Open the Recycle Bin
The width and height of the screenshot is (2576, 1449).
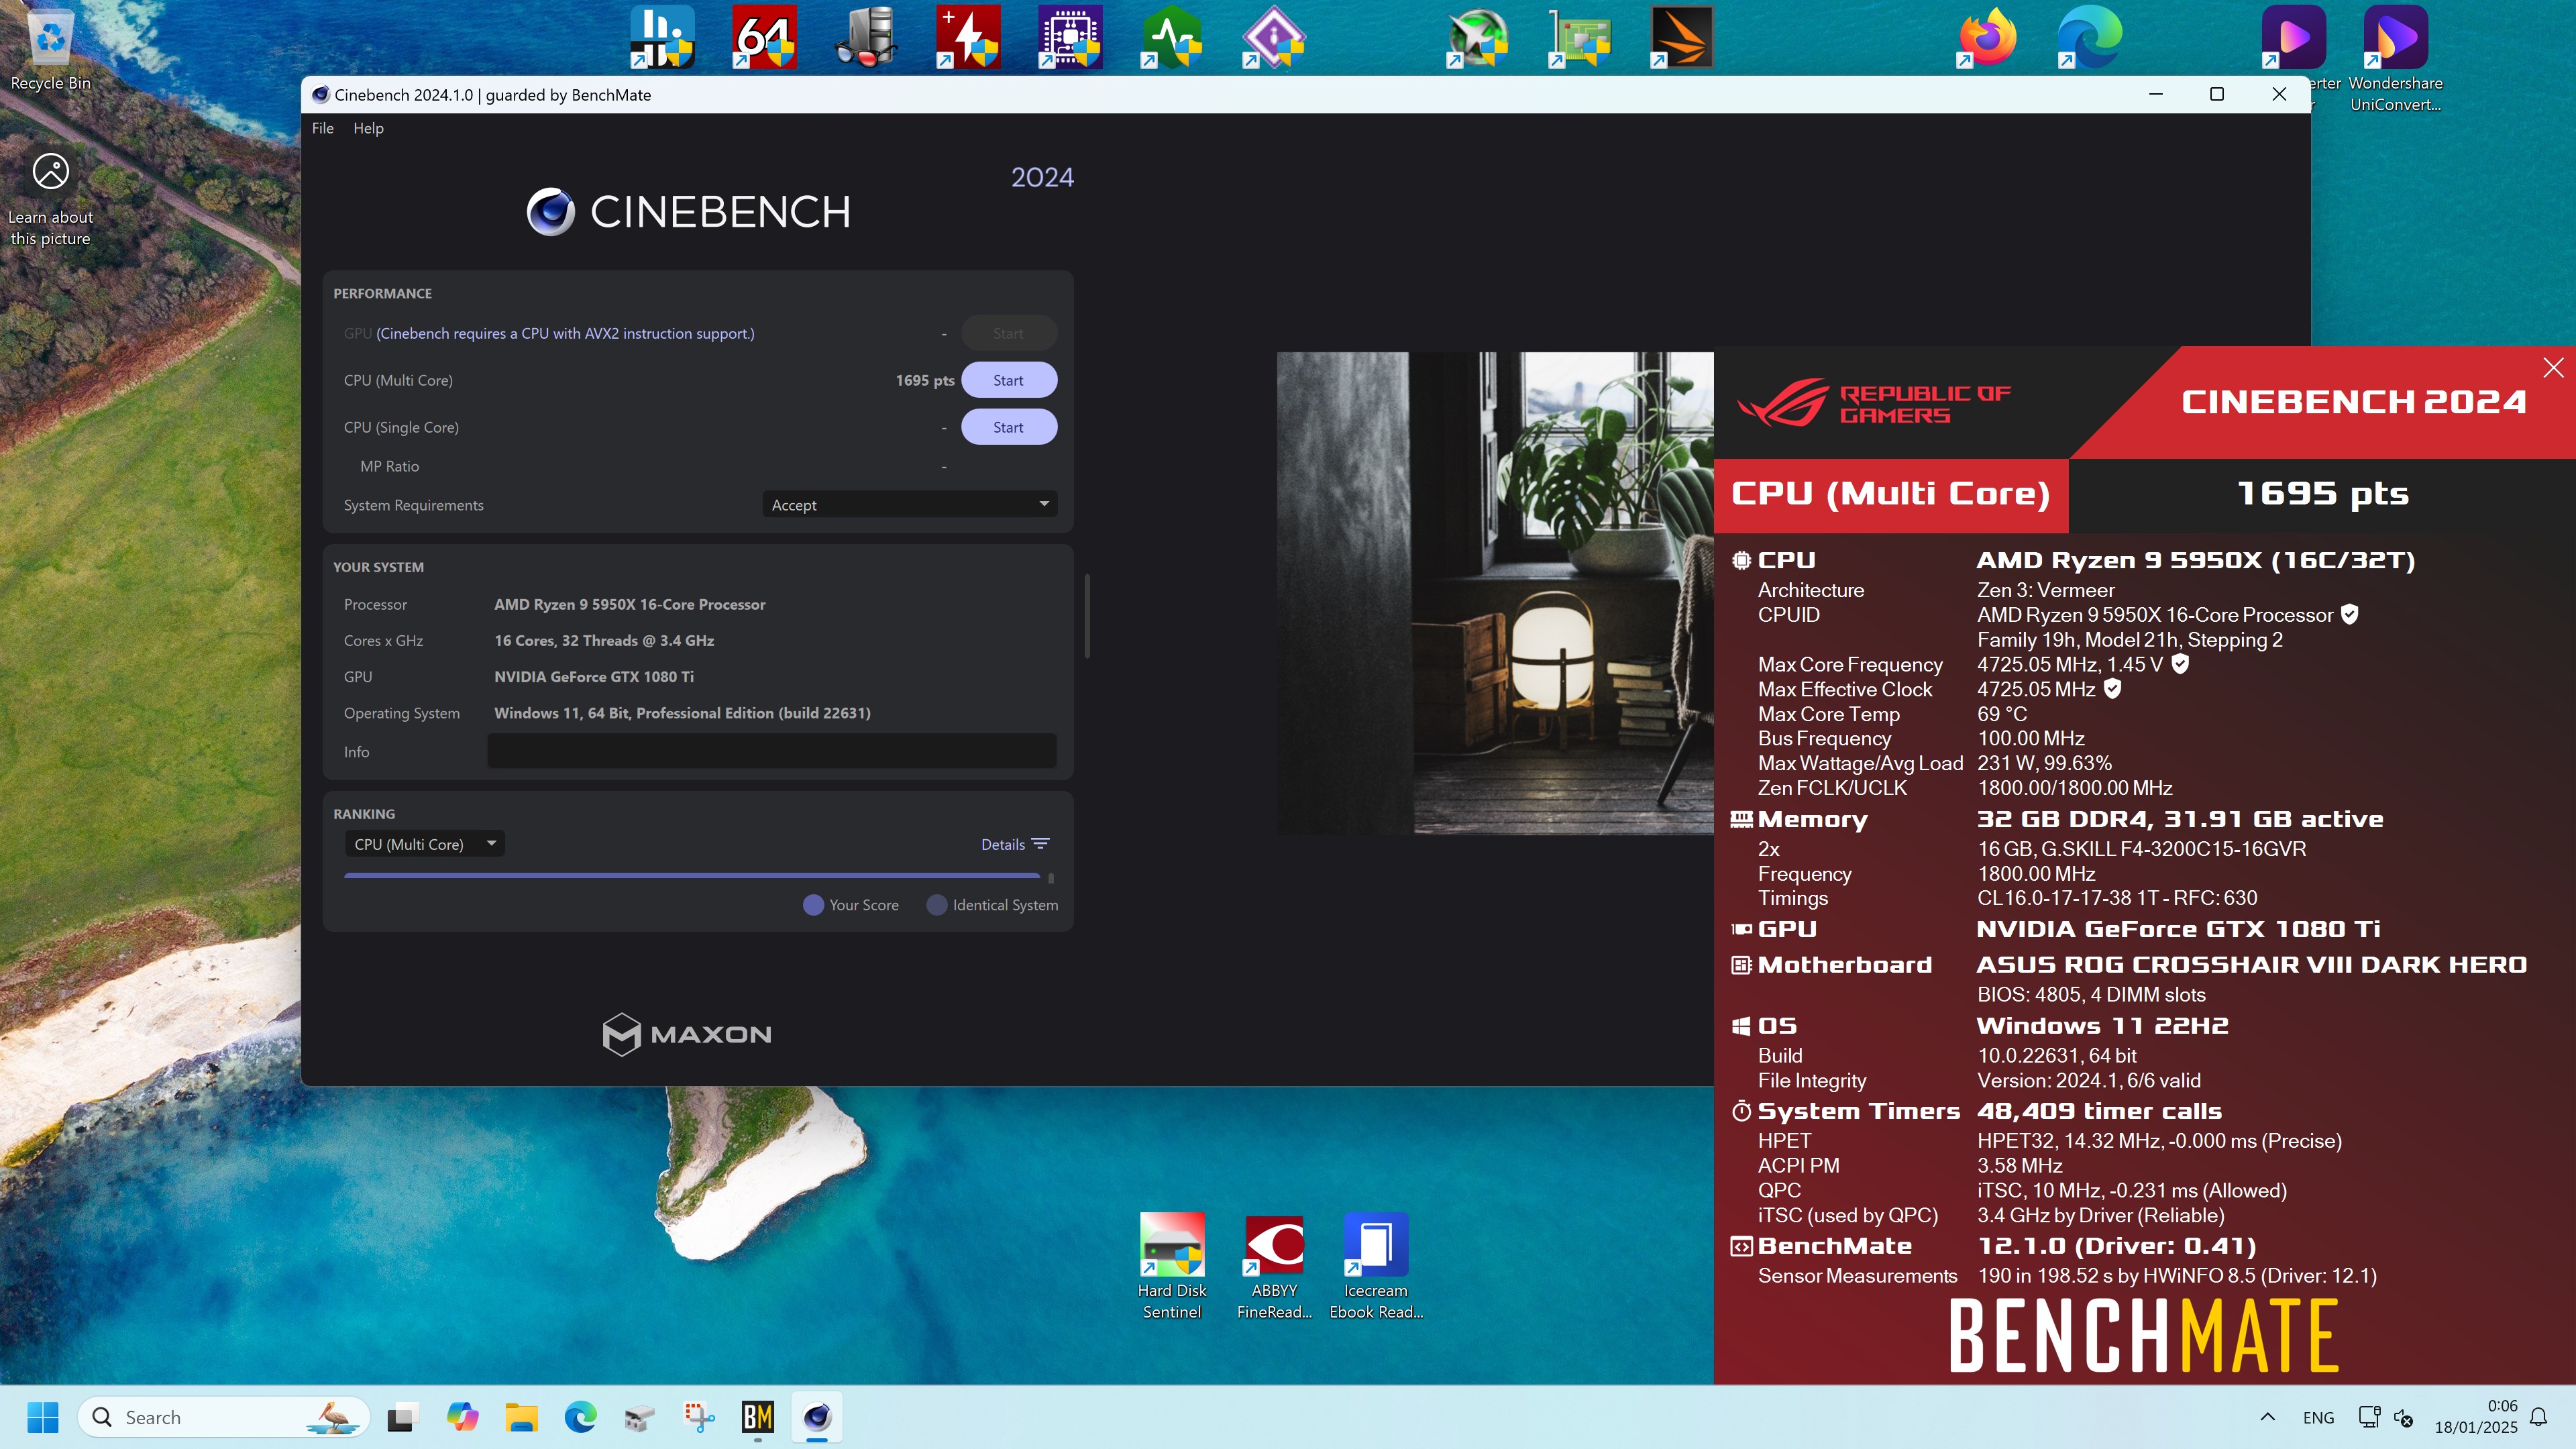[x=50, y=50]
